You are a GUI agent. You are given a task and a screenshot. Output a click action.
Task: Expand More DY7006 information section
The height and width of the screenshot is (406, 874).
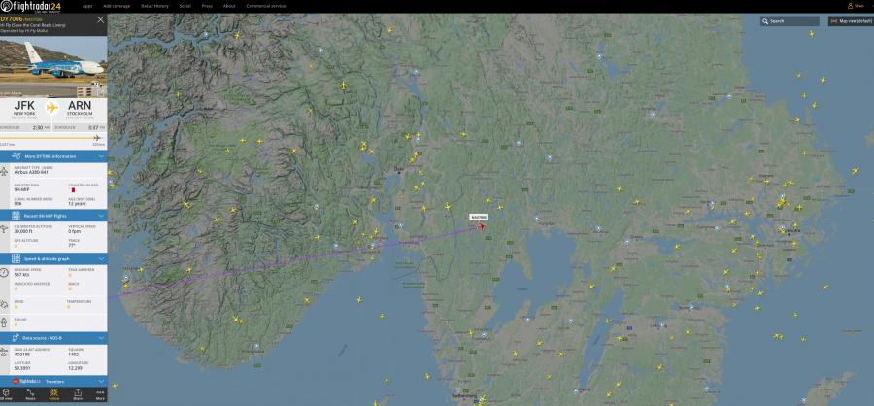53,156
